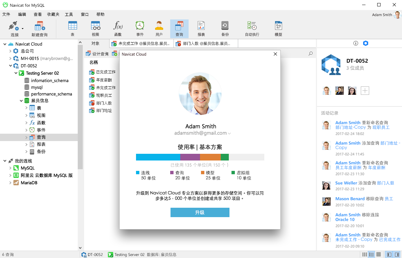The image size is (402, 258).
Task: Expand the 总公司 tree node
Action: (10, 51)
